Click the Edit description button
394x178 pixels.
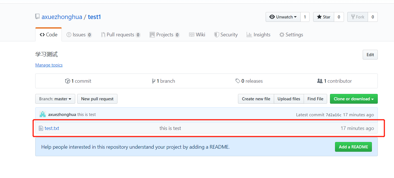(x=370, y=55)
